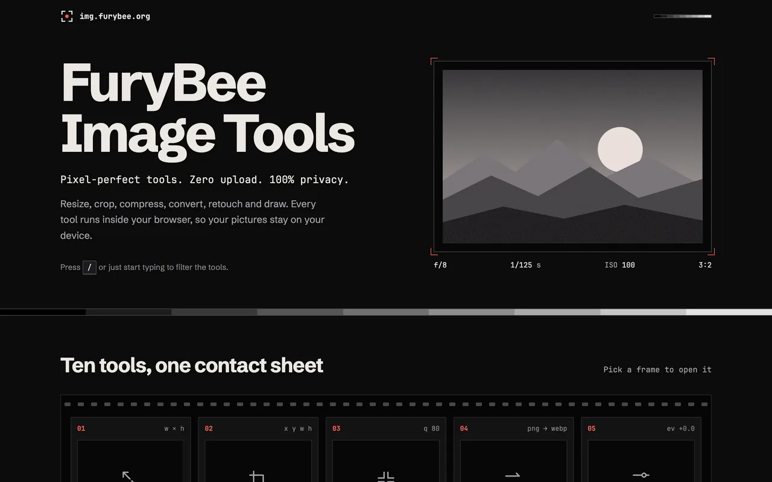This screenshot has height=482, width=772.
Task: Open tool 04 convert arrow icon
Action: [x=513, y=475]
